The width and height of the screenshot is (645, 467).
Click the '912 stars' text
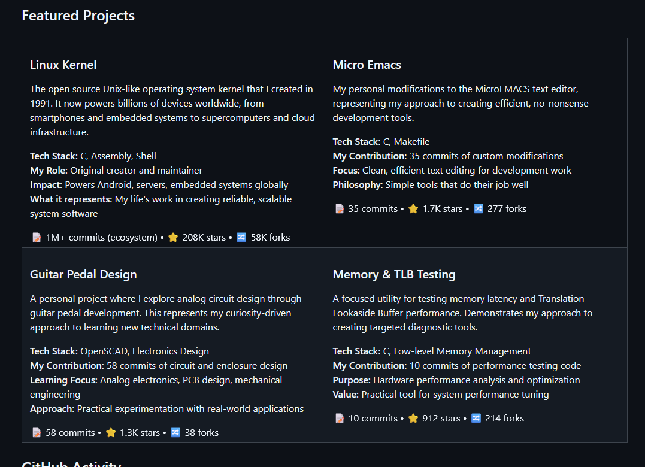point(441,419)
